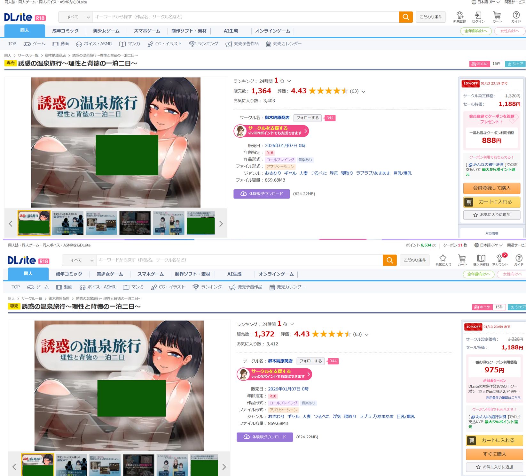Show next thumbnails on the logged-out page

coord(221,223)
